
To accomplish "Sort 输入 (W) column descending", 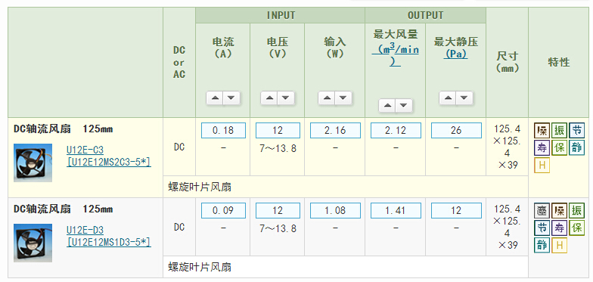I will pos(343,98).
